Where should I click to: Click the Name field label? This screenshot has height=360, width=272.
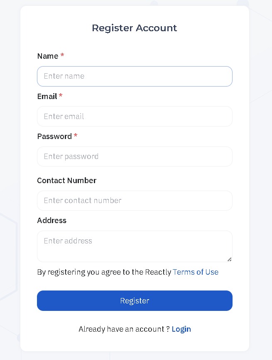[48, 56]
